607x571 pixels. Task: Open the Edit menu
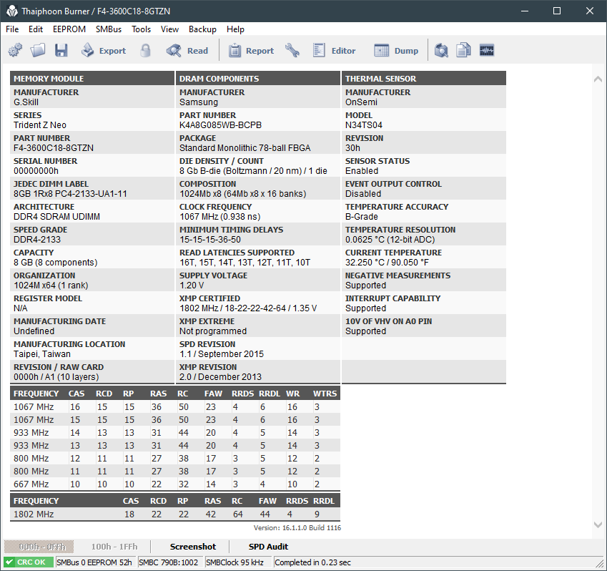click(36, 29)
